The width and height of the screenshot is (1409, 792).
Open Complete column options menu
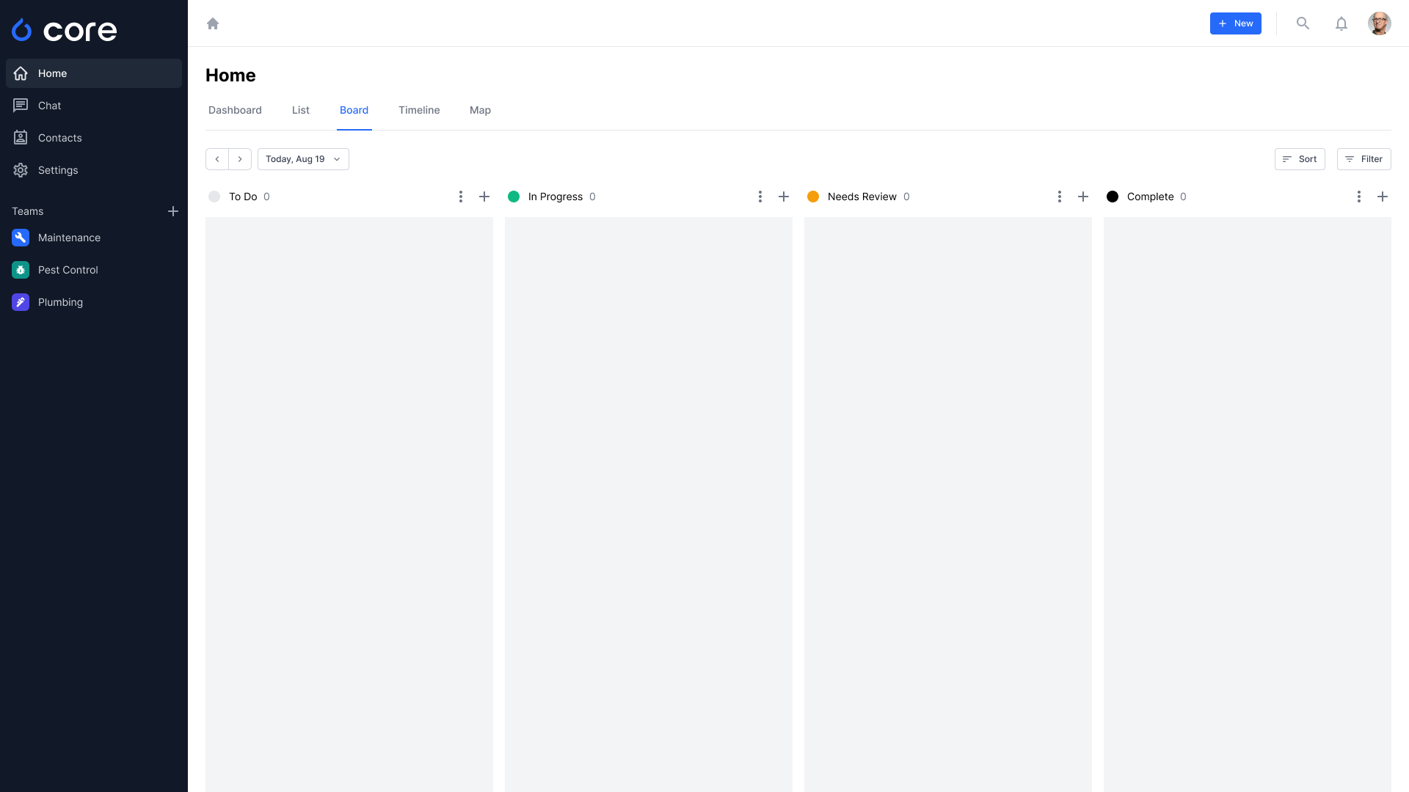click(x=1359, y=197)
